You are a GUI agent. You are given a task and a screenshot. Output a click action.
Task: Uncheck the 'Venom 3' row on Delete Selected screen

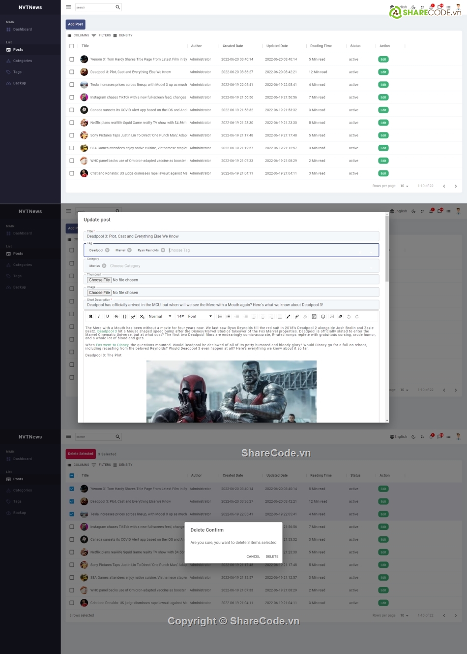pyautogui.click(x=72, y=489)
